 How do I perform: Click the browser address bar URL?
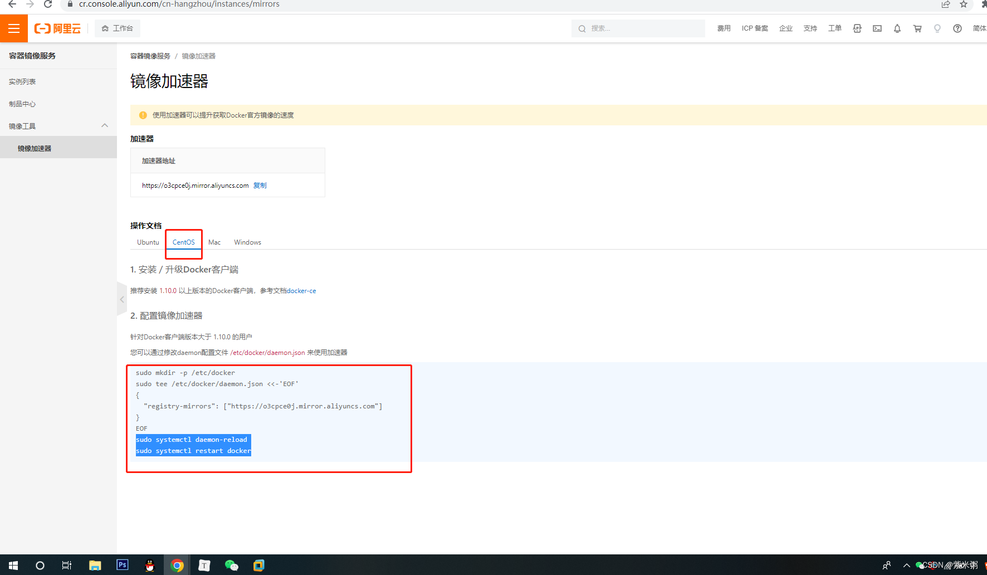[179, 4]
